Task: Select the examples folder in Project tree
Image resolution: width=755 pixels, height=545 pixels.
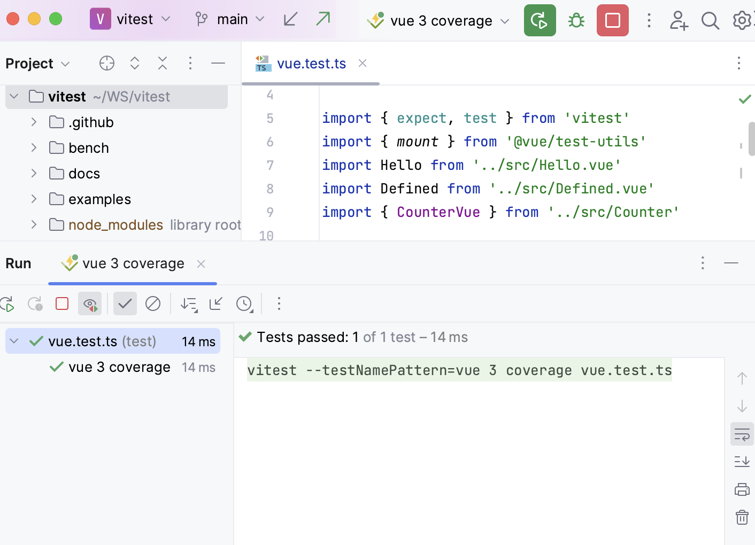Action: (99, 199)
